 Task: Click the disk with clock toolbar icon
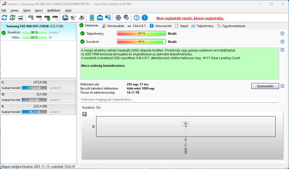(x=39, y=18)
